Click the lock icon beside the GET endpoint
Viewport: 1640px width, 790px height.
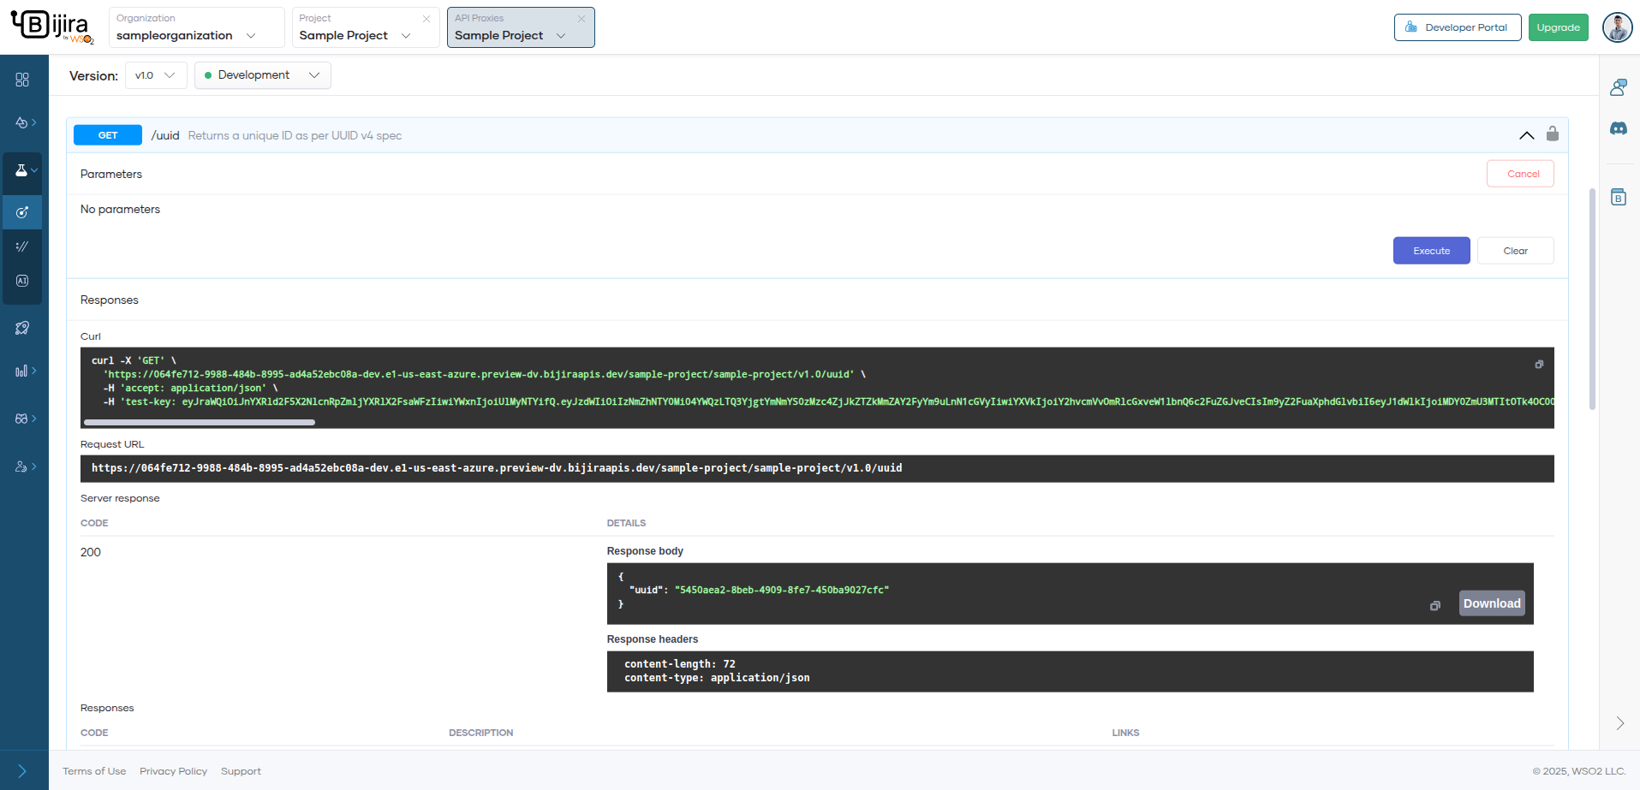(1554, 134)
